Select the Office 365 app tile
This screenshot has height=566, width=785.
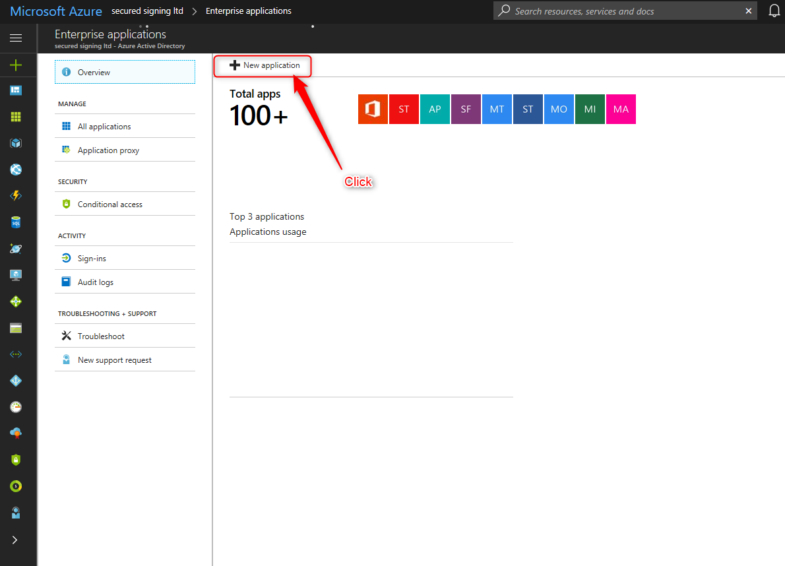[x=373, y=110]
